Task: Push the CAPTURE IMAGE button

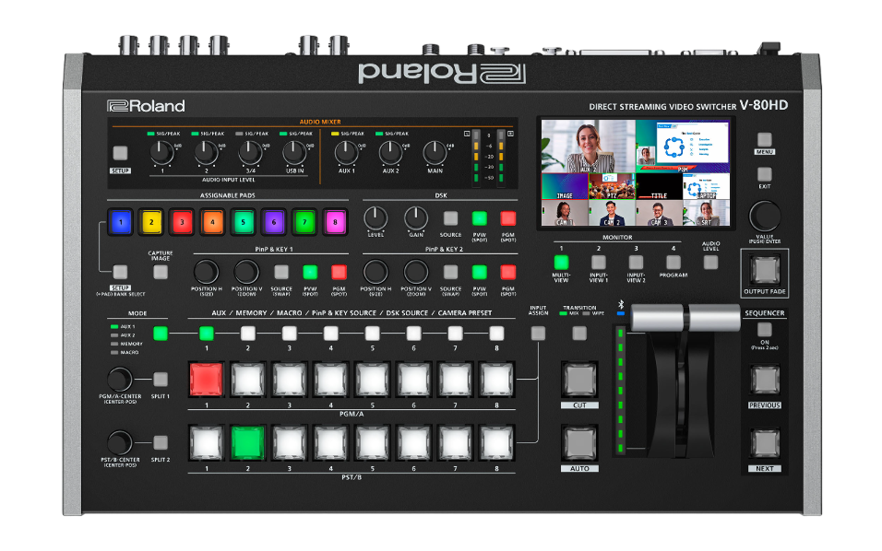Action: (x=161, y=272)
